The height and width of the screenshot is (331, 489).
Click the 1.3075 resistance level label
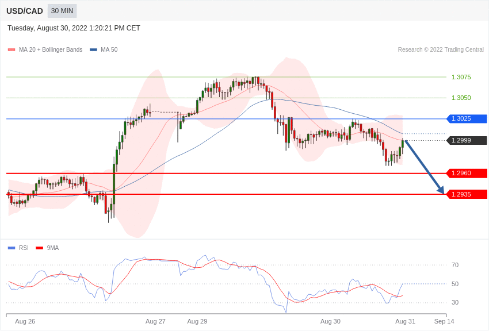click(x=461, y=77)
